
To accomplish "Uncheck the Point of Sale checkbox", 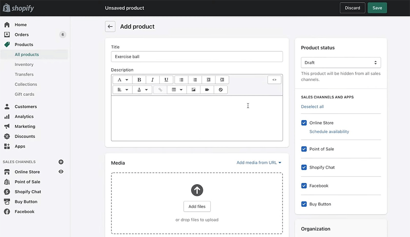I will [x=304, y=149].
